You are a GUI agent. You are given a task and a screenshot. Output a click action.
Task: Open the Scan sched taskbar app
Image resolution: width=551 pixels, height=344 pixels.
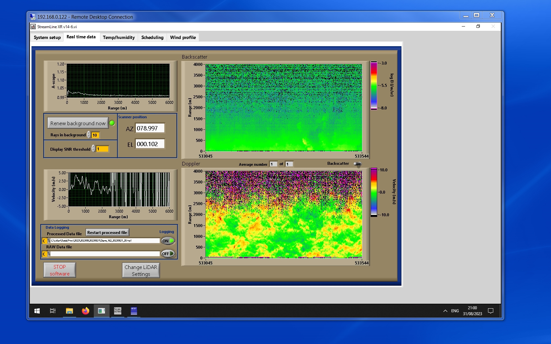click(x=117, y=311)
